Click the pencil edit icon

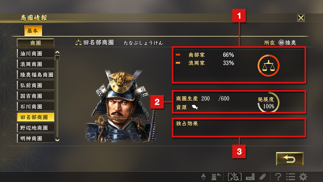click(263, 177)
